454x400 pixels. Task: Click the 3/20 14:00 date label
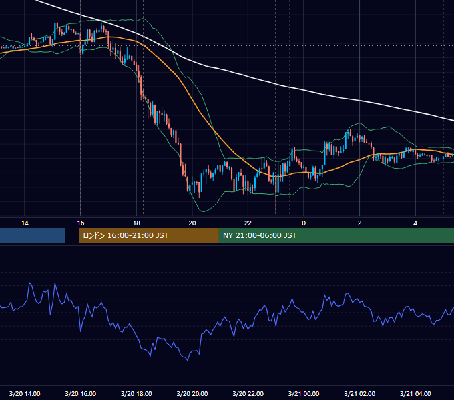(25, 393)
